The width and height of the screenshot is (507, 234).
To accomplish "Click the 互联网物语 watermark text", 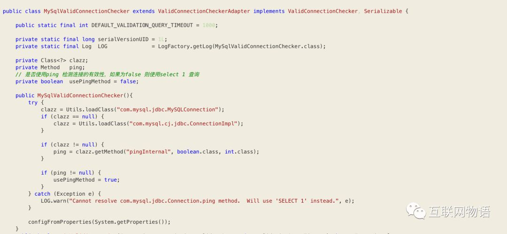I will (x=459, y=212).
